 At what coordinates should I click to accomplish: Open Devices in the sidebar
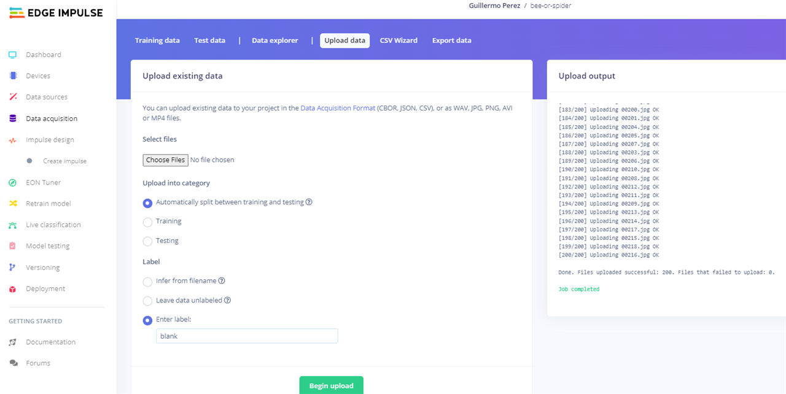point(38,76)
